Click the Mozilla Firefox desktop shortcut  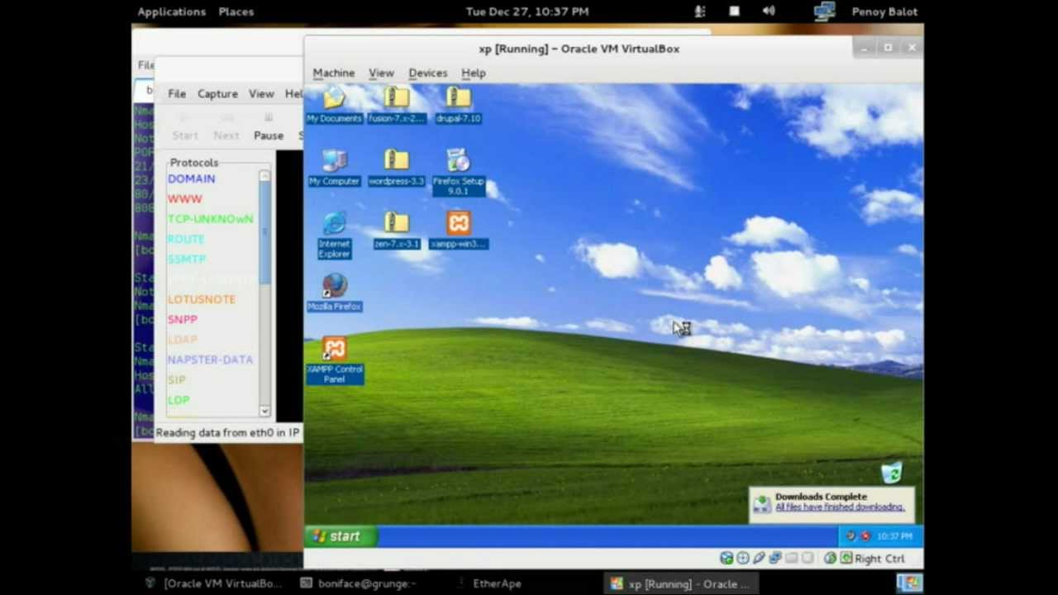(334, 293)
